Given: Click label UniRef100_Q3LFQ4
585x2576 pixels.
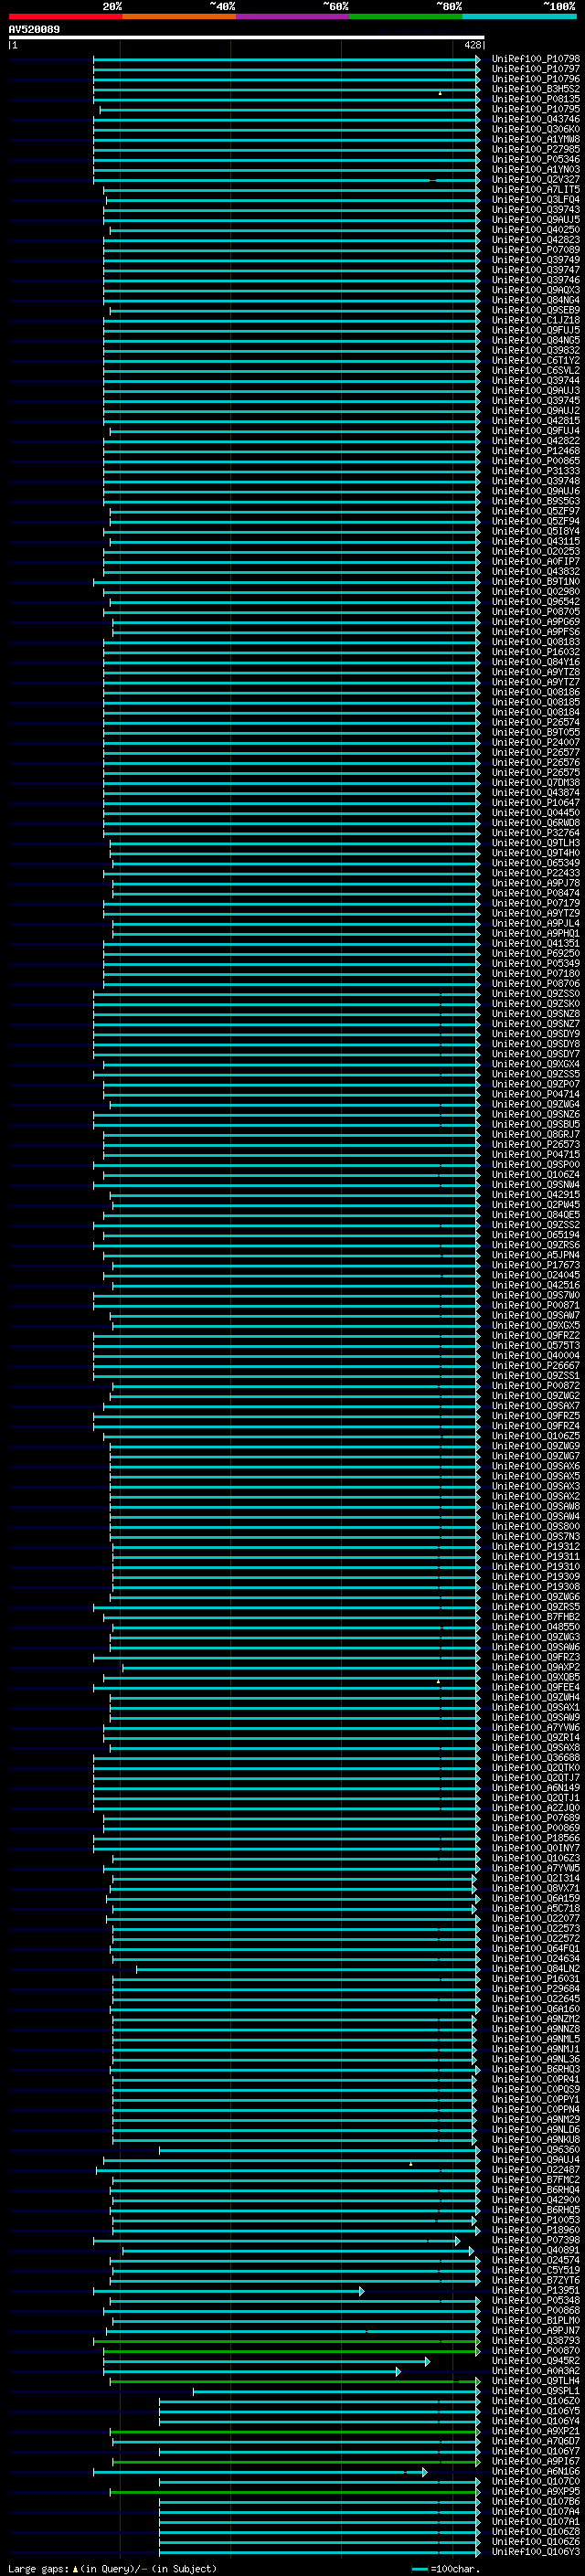Looking at the screenshot, I should [x=536, y=200].
